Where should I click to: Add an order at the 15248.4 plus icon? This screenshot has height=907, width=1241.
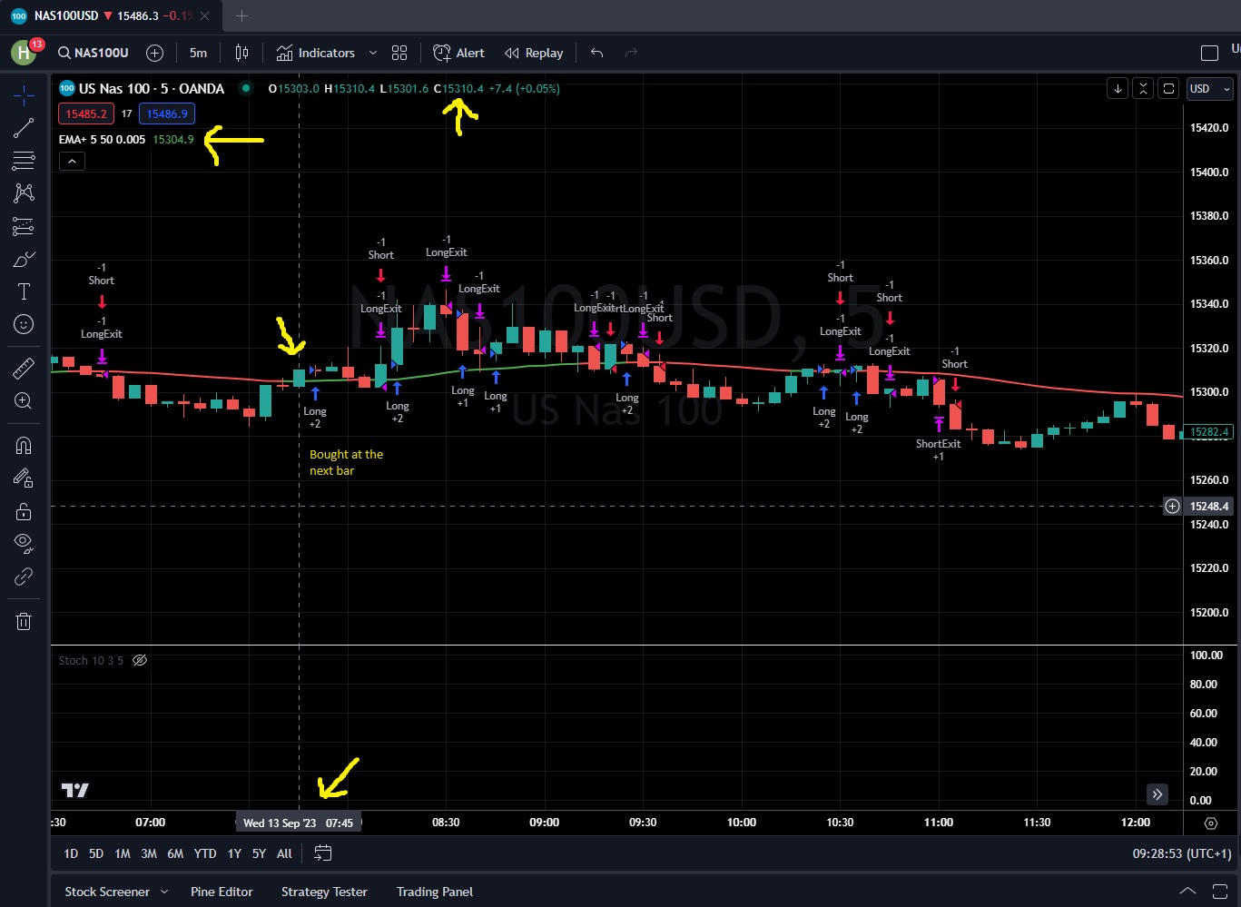pos(1173,506)
